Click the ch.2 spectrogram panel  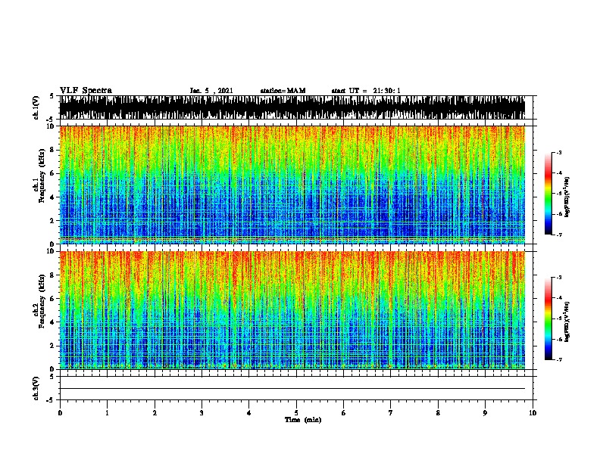[292, 310]
